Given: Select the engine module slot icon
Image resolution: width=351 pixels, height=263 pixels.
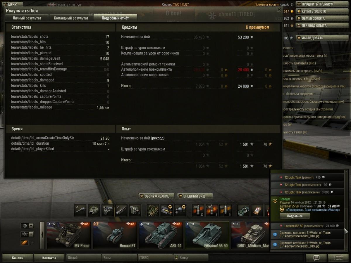Looking at the screenshot, I should click(108, 210).
